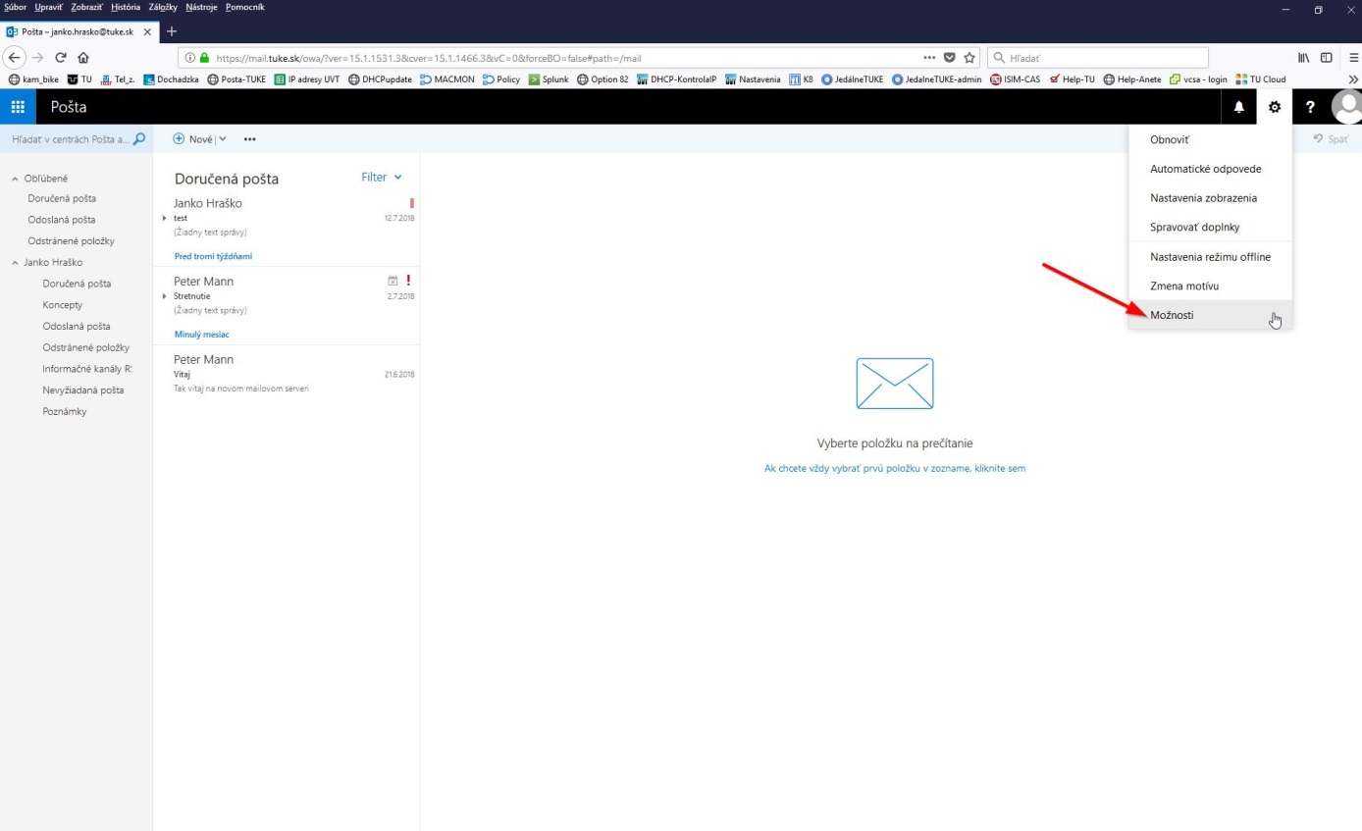This screenshot has width=1362, height=831.
Task: Open the Poznámky folder
Action: (65, 412)
